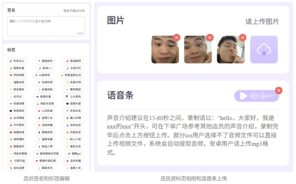Deselect the highlighted 御姐欲你 tag
The height and width of the screenshot is (184, 296).
click(45, 61)
